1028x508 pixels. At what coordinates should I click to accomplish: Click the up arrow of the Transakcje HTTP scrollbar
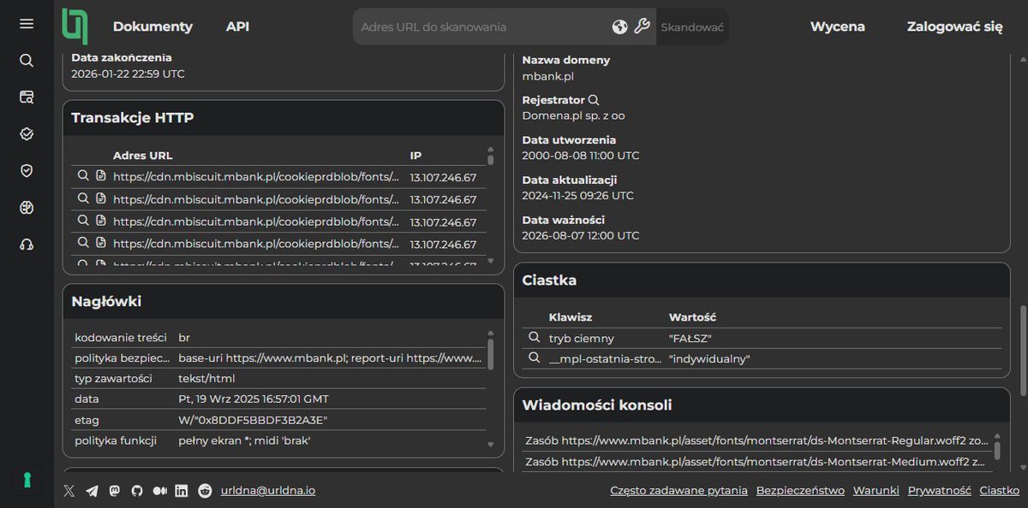(x=491, y=149)
